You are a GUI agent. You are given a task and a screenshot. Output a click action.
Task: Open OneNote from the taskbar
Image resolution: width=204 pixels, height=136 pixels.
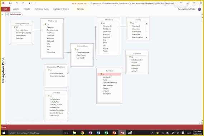90,133
